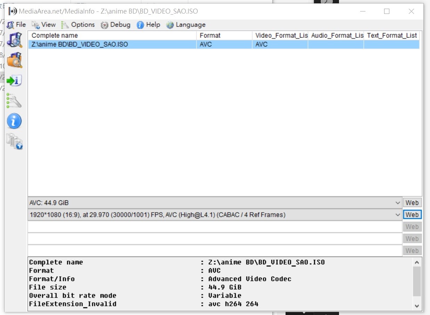The width and height of the screenshot is (430, 315).
Task: Click the Text_Format_List column header
Action: (391, 35)
